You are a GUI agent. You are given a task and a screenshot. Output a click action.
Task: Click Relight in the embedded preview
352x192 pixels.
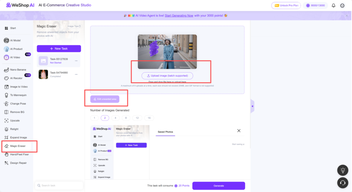click(x=99, y=171)
